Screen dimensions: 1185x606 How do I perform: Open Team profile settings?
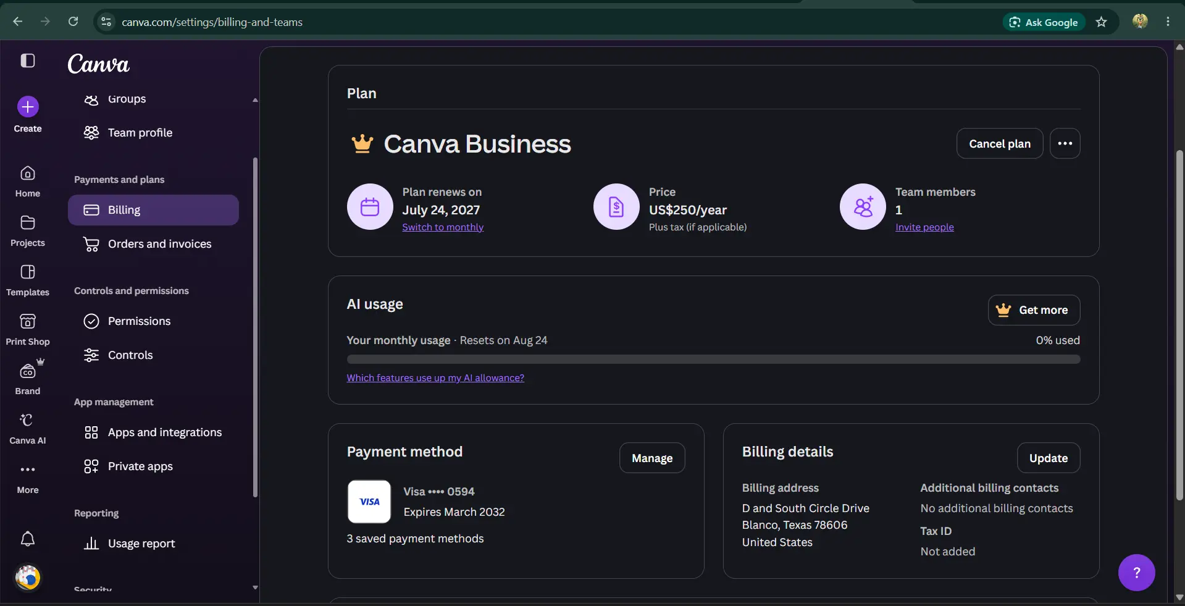(153, 133)
